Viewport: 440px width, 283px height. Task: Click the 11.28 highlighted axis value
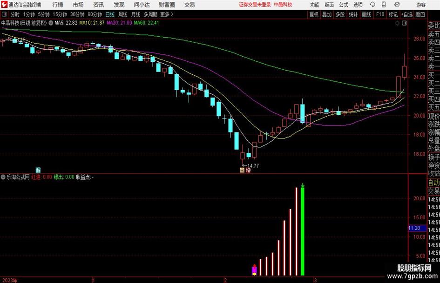coord(417,228)
